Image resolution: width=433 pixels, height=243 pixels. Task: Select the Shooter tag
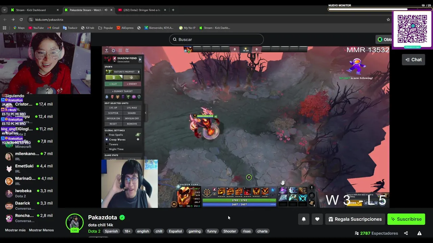click(x=230, y=231)
